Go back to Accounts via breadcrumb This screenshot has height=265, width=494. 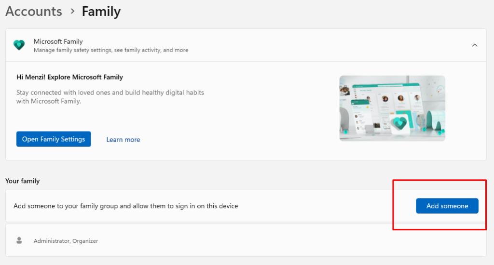pos(34,11)
